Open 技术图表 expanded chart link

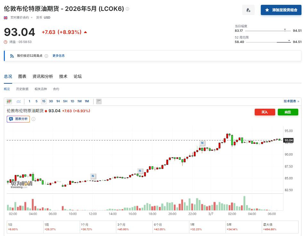pos(291,101)
